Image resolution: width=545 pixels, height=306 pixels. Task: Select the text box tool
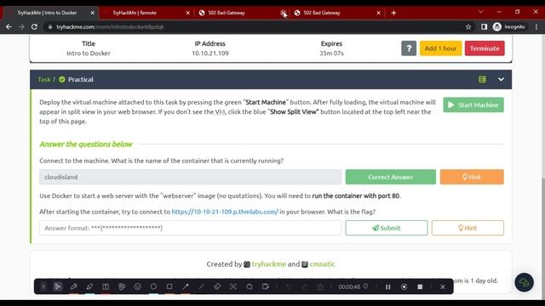point(106,286)
